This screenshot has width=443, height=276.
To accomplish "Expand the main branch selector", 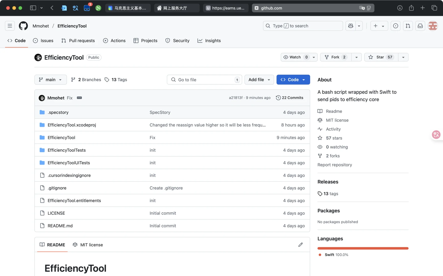I will pos(51,80).
